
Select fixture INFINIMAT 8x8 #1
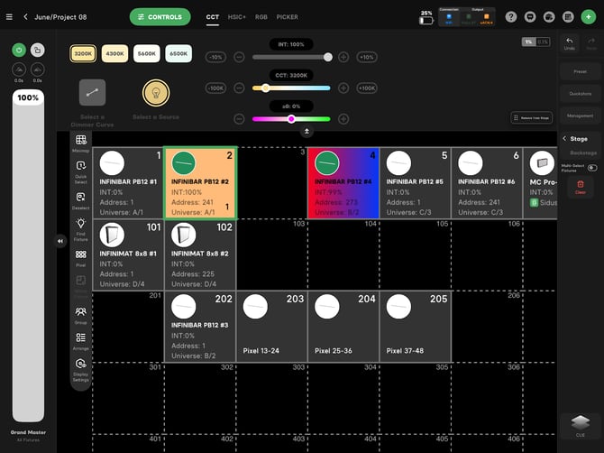(x=128, y=254)
